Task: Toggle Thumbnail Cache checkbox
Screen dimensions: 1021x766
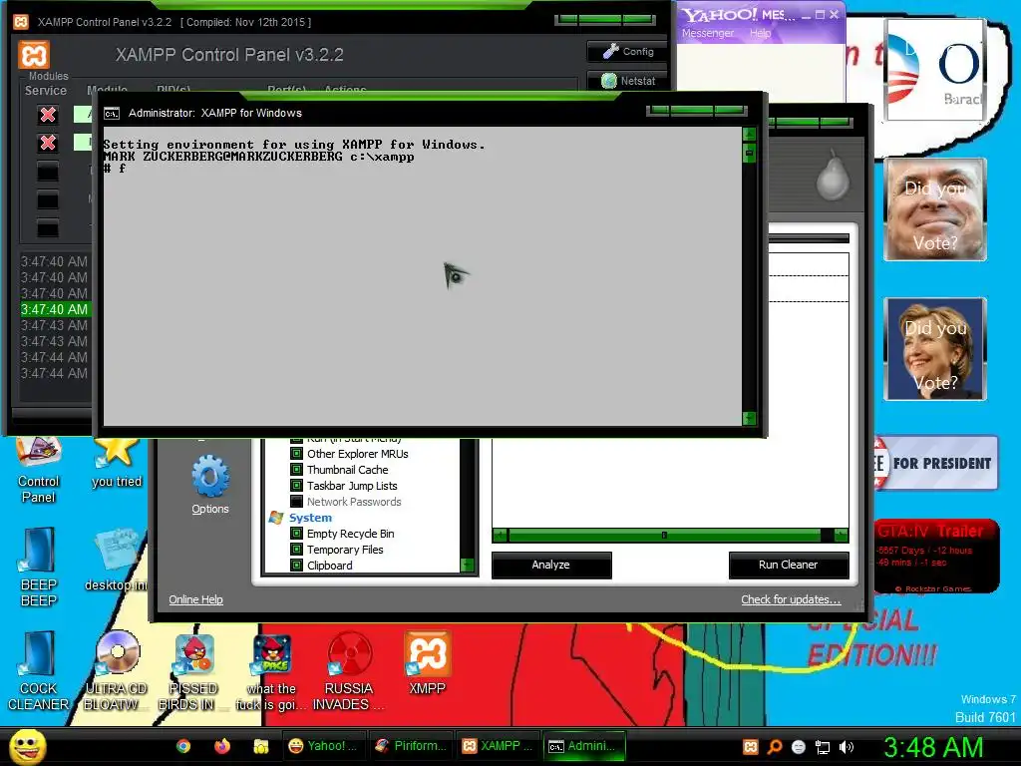Action: 296,470
